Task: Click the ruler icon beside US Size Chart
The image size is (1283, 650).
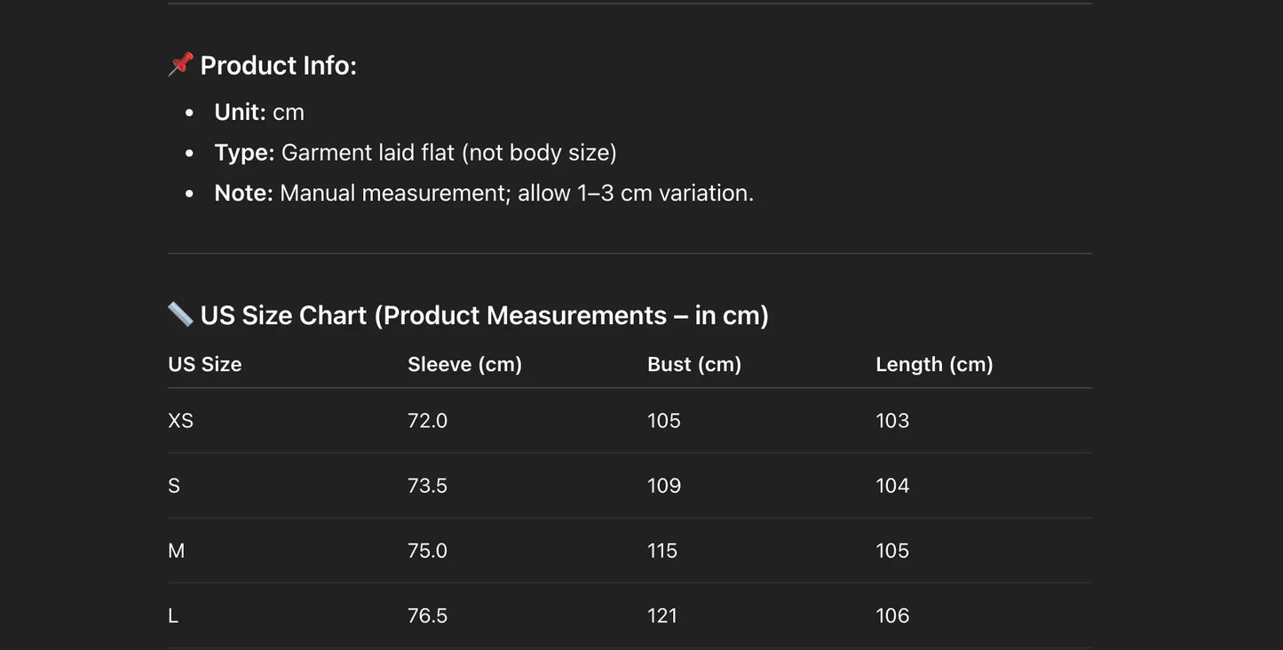Action: 180,314
